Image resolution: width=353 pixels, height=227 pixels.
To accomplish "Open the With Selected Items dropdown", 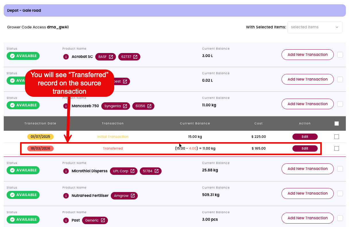I will coord(315,27).
